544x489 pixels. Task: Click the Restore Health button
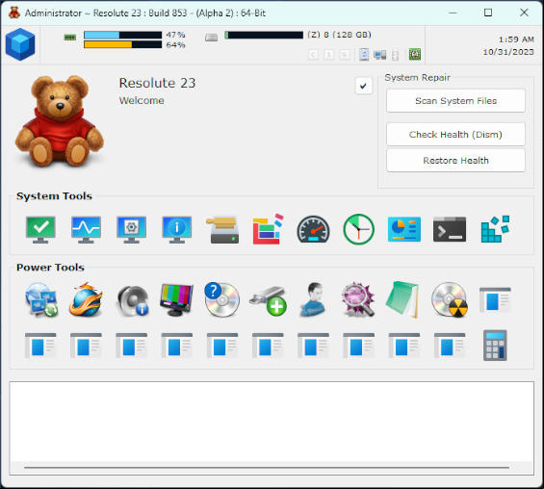point(455,160)
